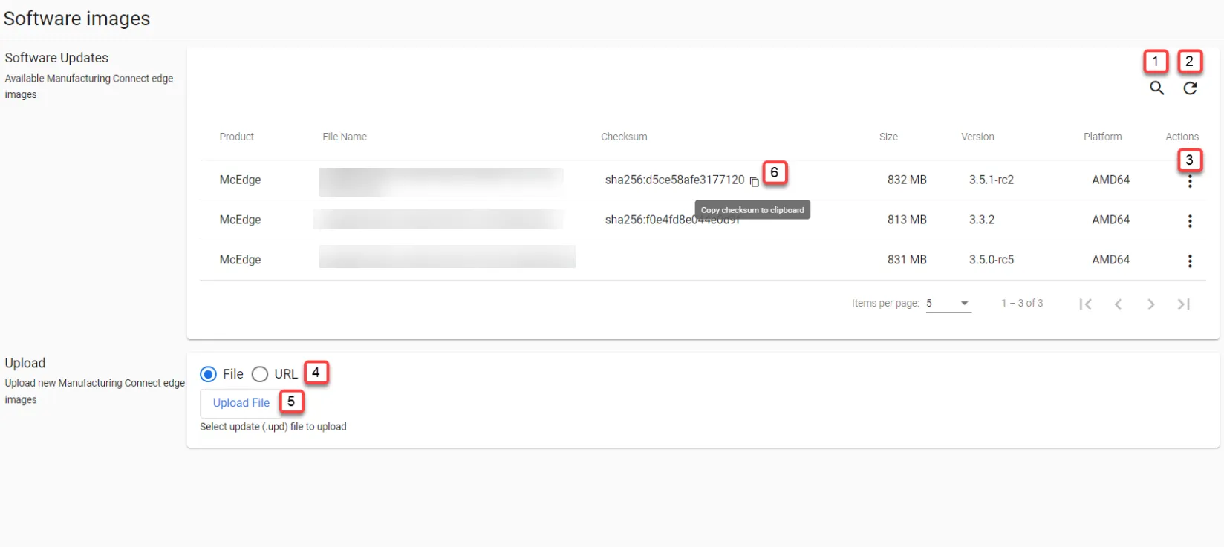Click the Size column header

click(x=888, y=137)
